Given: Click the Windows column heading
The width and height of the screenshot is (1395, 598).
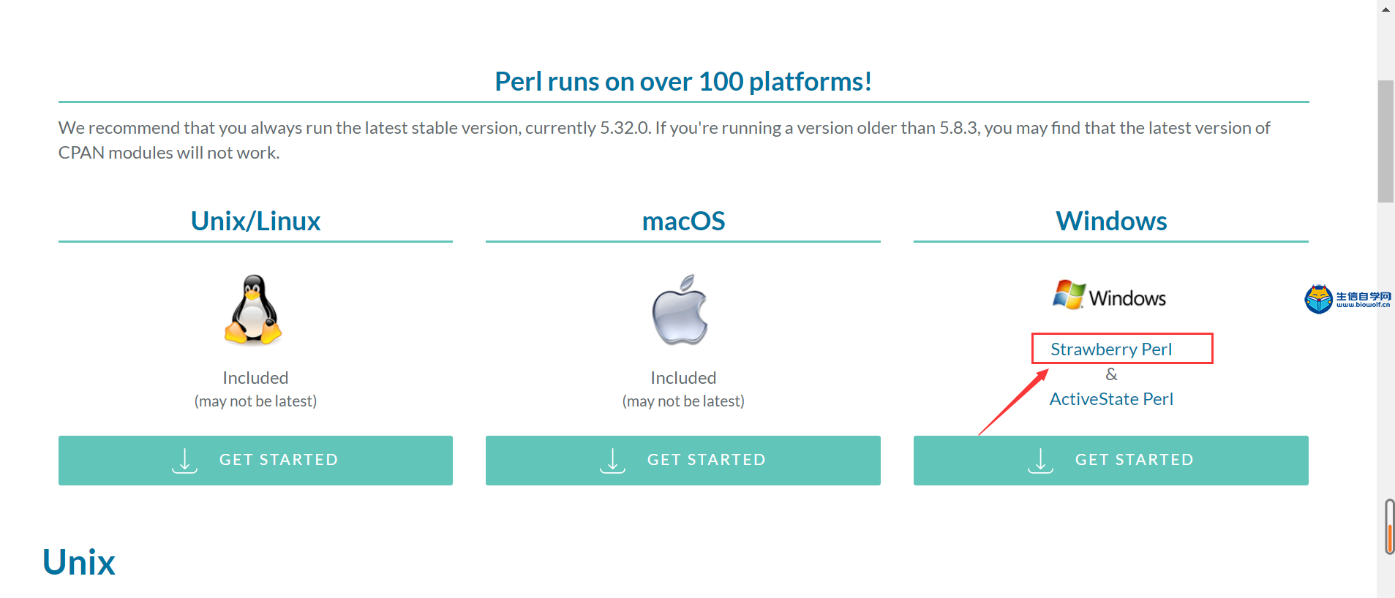Looking at the screenshot, I should pos(1110,221).
